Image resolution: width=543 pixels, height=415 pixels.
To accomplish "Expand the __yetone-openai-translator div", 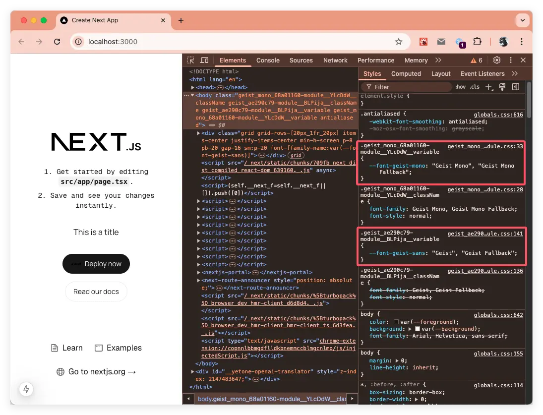I will (192, 371).
